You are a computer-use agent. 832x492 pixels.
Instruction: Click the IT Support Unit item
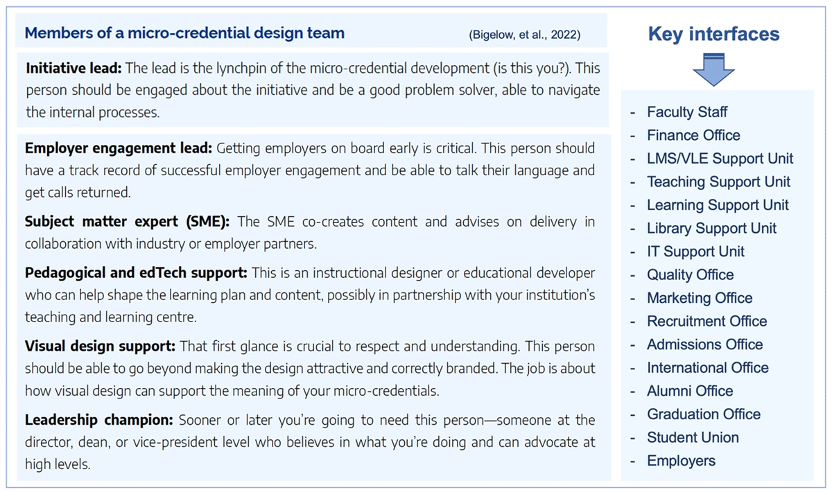pos(695,252)
